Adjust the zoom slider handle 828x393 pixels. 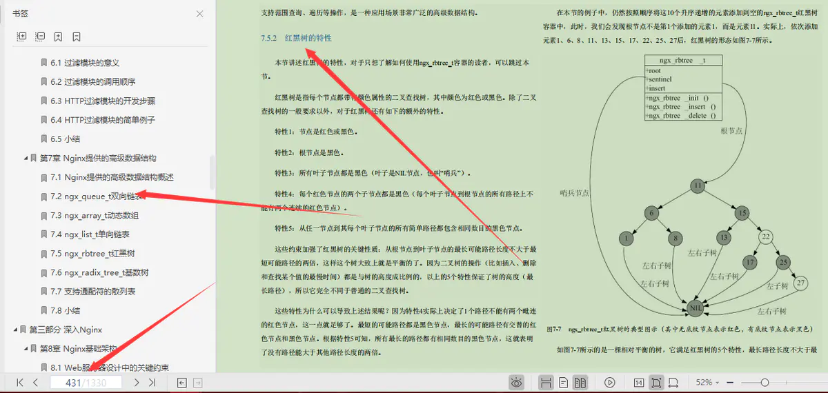point(765,382)
